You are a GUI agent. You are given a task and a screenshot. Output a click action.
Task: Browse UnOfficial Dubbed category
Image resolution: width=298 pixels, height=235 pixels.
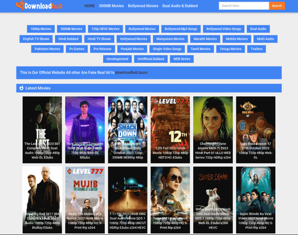click(x=151, y=59)
